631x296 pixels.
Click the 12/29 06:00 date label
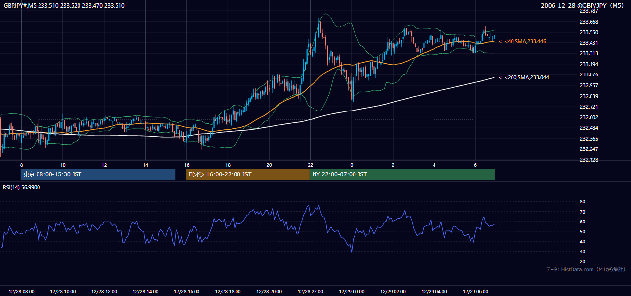point(475,292)
